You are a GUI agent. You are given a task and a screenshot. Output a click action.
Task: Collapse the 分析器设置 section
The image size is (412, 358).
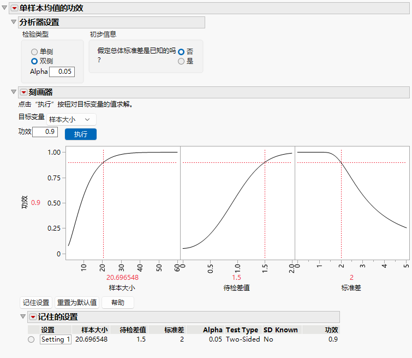[14, 22]
